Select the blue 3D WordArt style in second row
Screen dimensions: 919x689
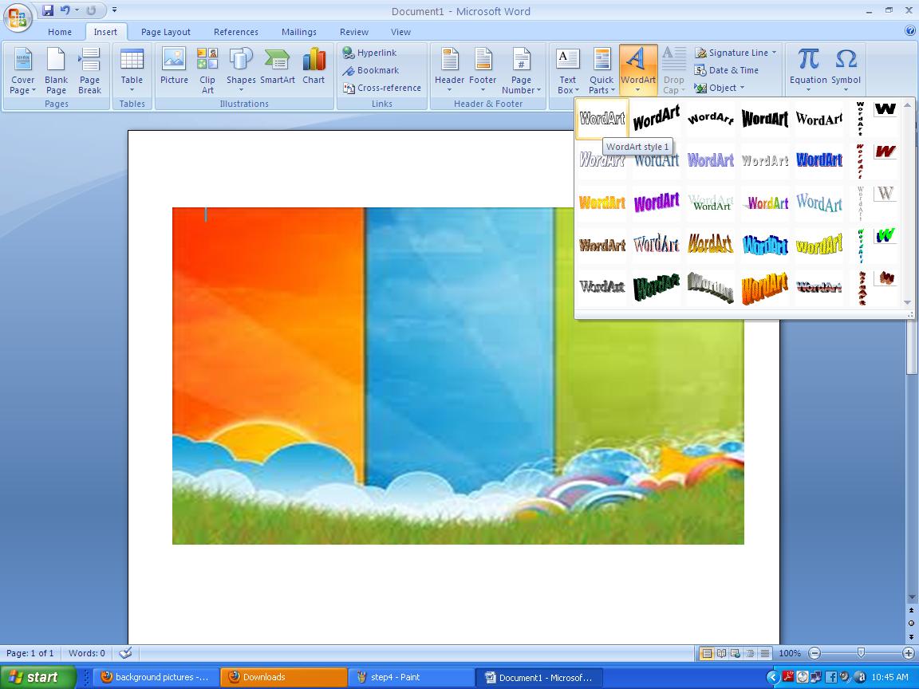(x=818, y=160)
